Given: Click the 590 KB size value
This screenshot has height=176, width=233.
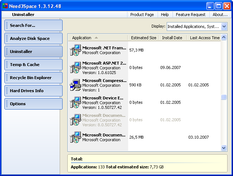Looking at the screenshot, I should (135, 85).
